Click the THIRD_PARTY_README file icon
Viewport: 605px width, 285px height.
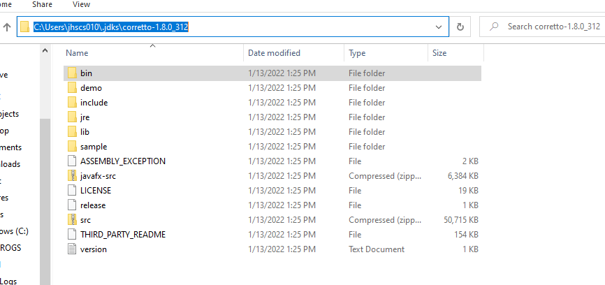pos(72,234)
